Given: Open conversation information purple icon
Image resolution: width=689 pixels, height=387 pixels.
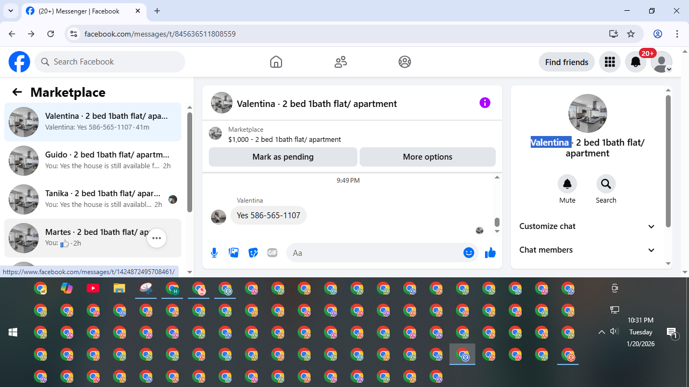Looking at the screenshot, I should pos(485,103).
